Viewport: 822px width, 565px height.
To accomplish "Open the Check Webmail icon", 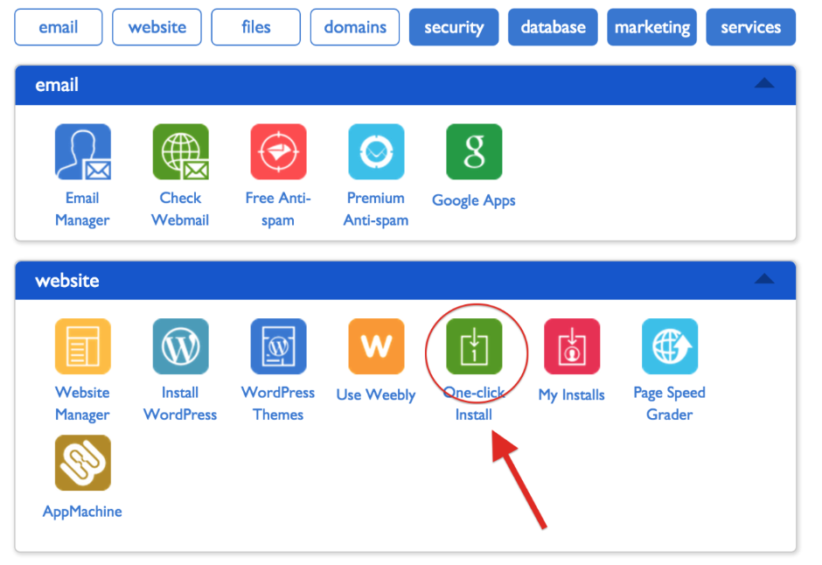I will [181, 152].
